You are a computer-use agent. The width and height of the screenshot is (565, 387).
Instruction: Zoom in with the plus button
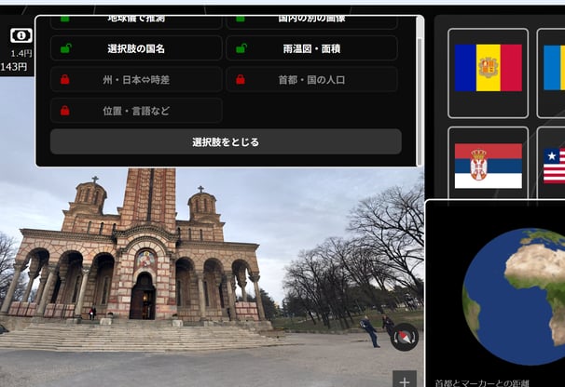point(405,380)
